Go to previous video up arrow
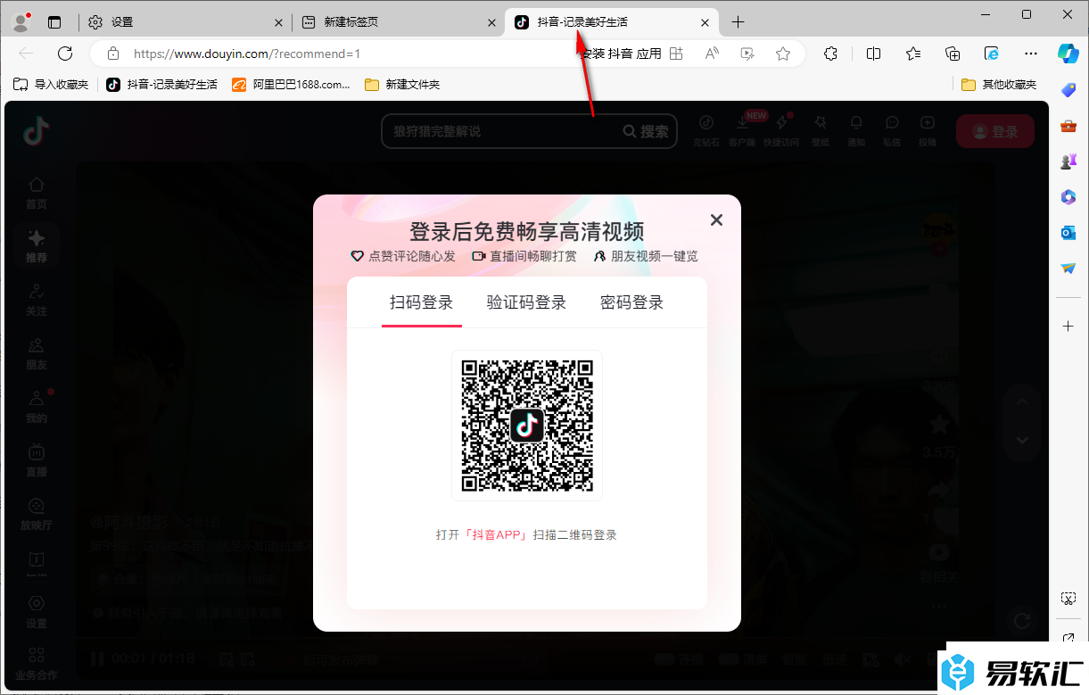This screenshot has width=1089, height=695. click(x=1022, y=402)
